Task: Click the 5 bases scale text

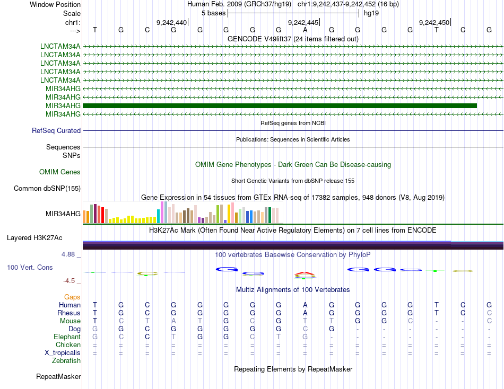Action: [213, 13]
